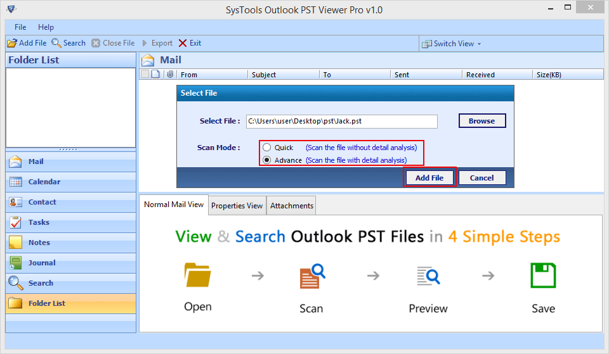Viewport: 609px width, 354px height.
Task: Maximize the application window
Action: (568, 8)
